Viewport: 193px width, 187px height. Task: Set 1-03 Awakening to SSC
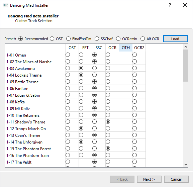coord(95,68)
